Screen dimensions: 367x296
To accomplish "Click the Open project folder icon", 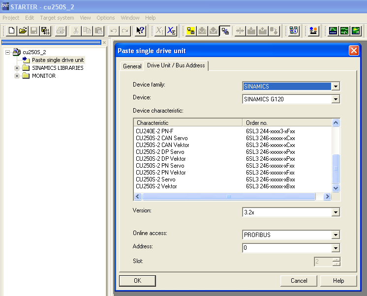I will (x=23, y=30).
